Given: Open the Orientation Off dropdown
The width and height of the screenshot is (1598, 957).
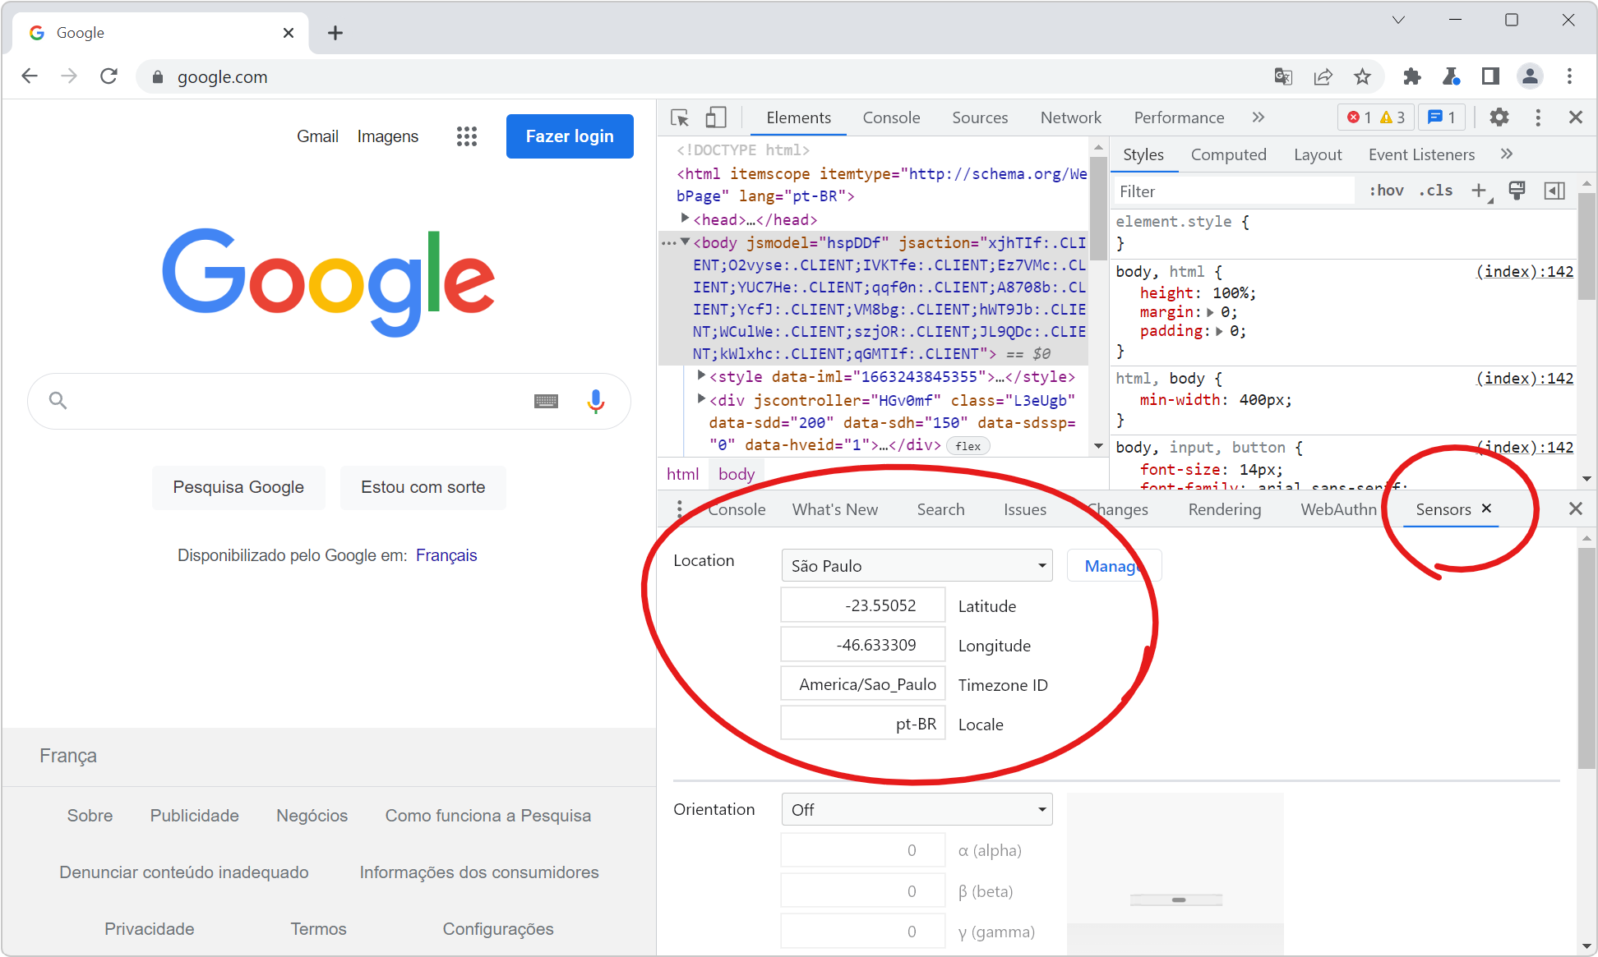Looking at the screenshot, I should pos(917,810).
